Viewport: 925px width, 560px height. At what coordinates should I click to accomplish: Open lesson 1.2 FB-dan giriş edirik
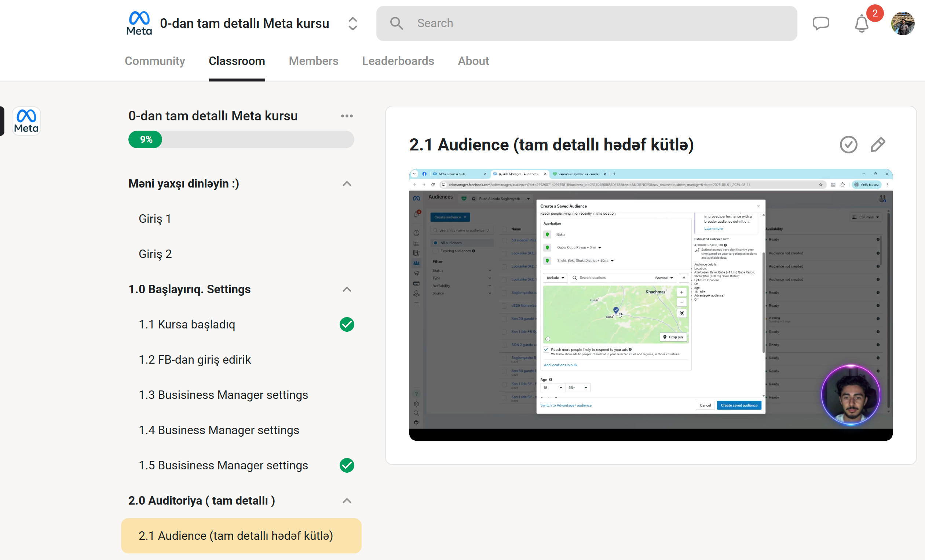point(194,359)
